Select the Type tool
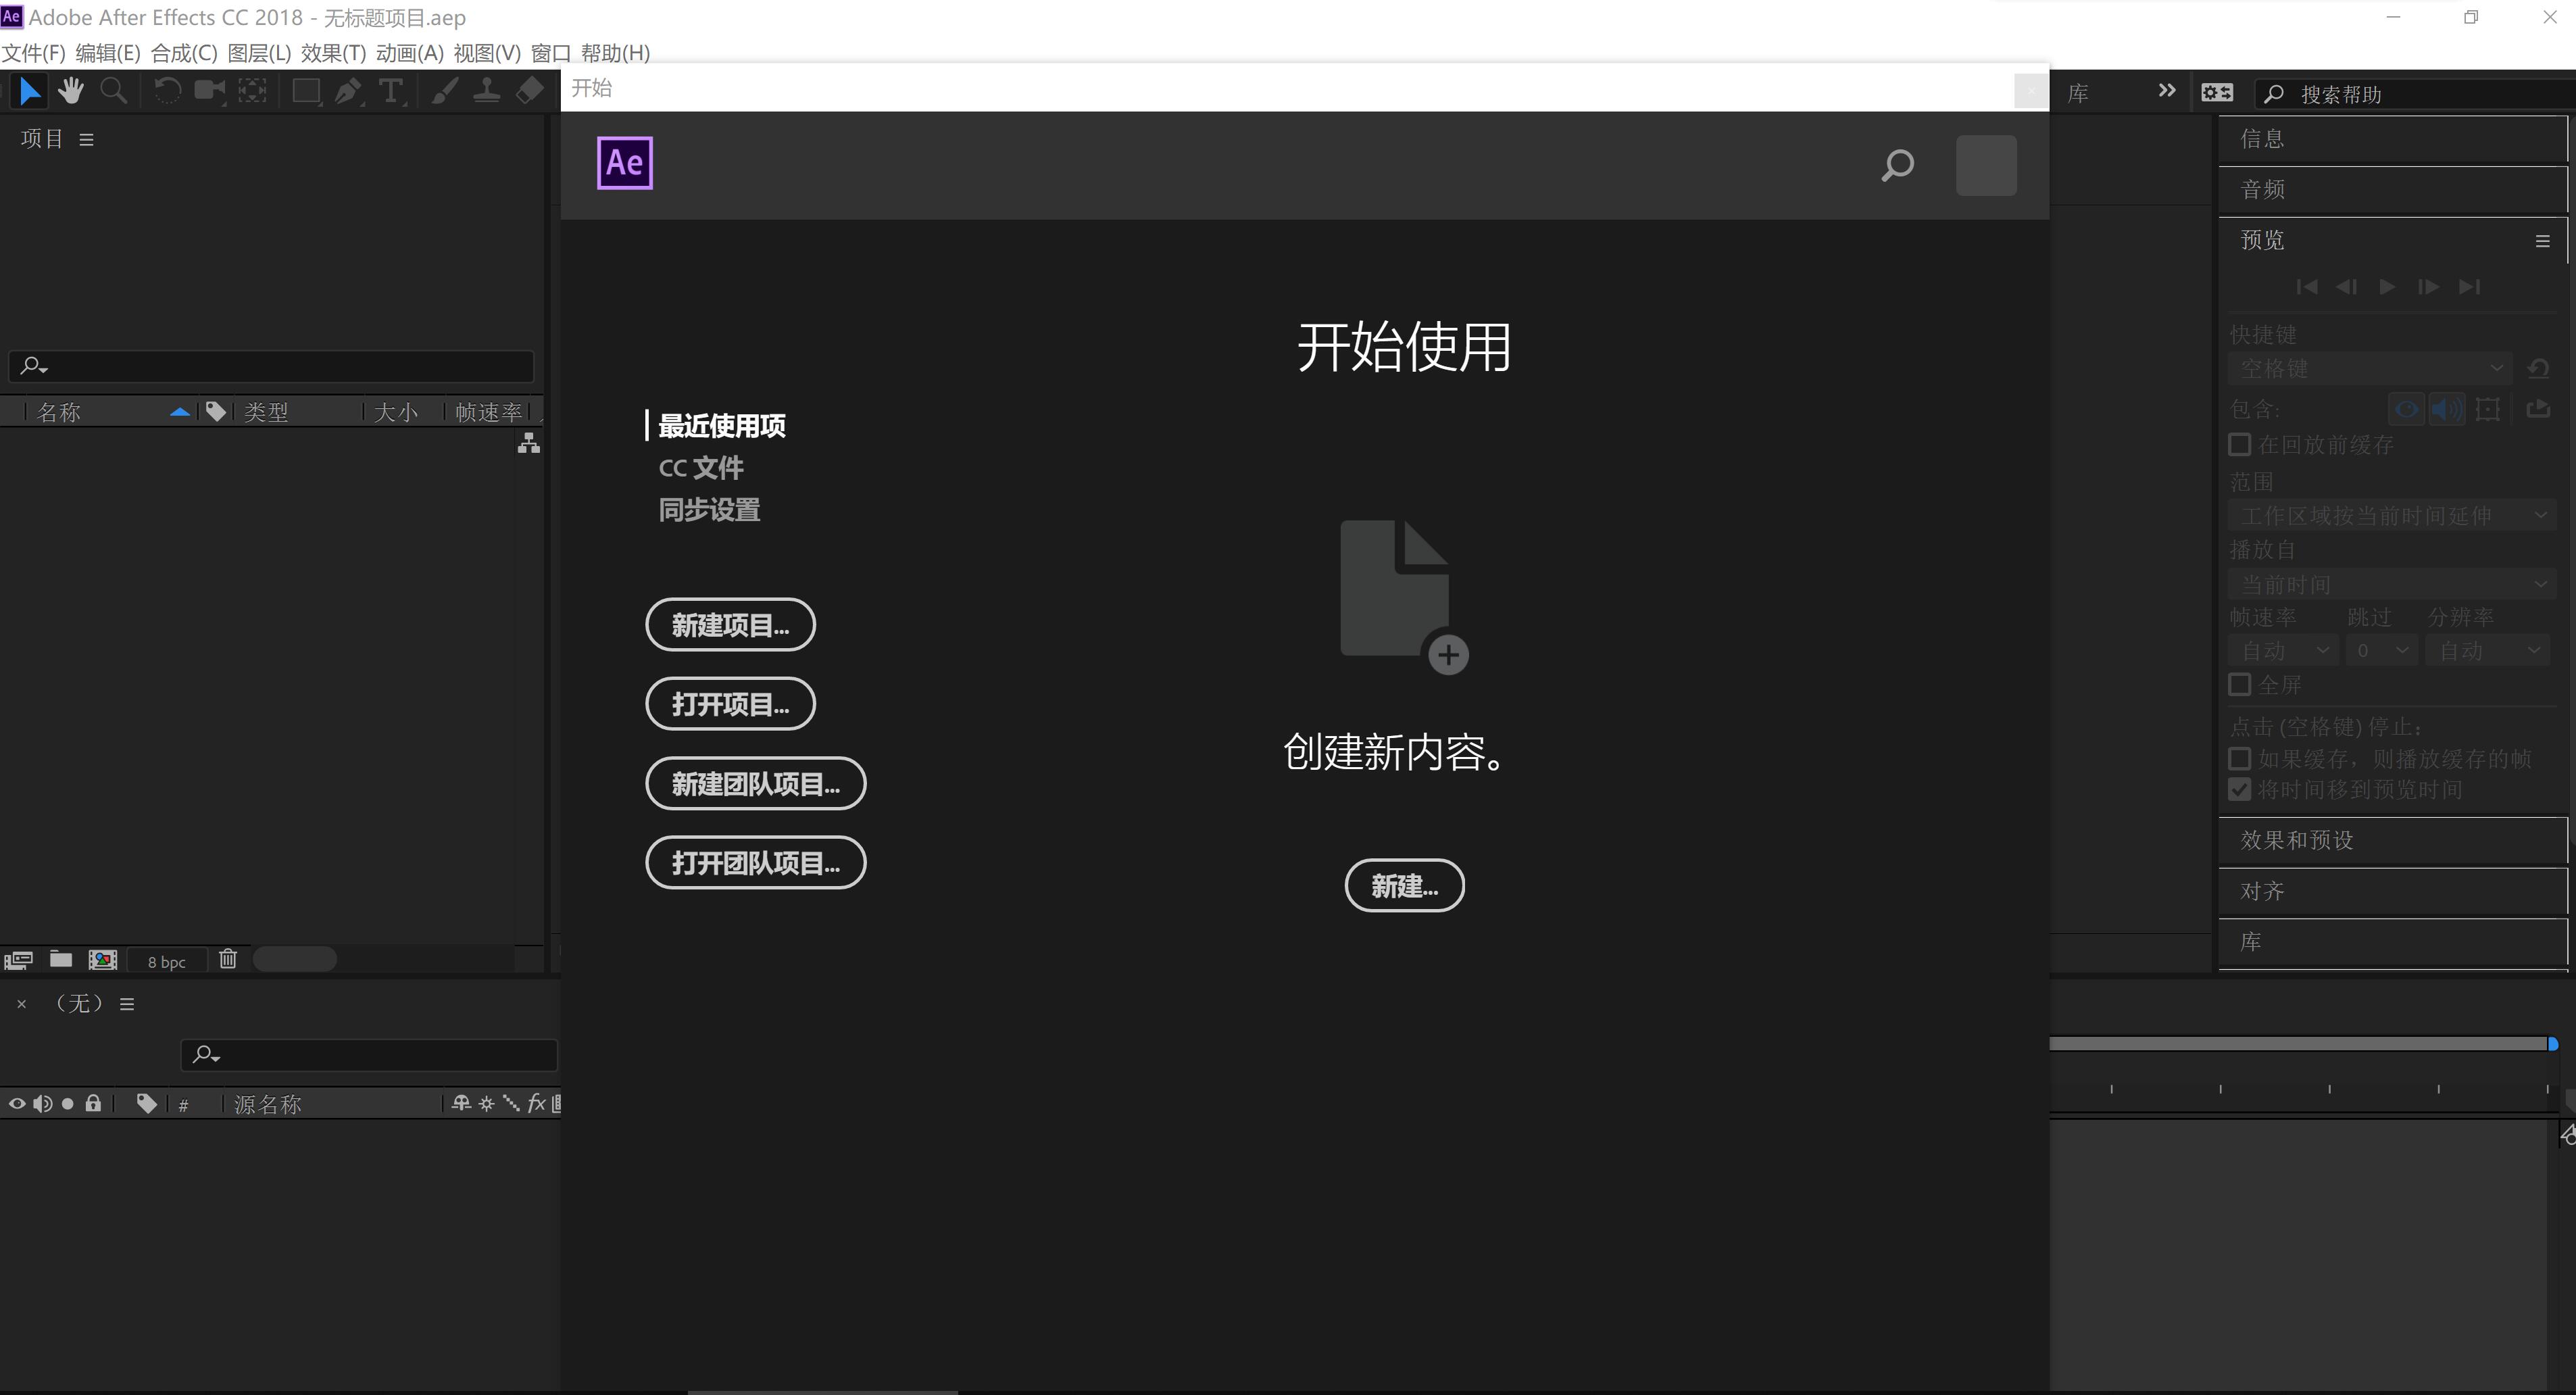Screen dimensions: 2576x1395 [x=390, y=91]
